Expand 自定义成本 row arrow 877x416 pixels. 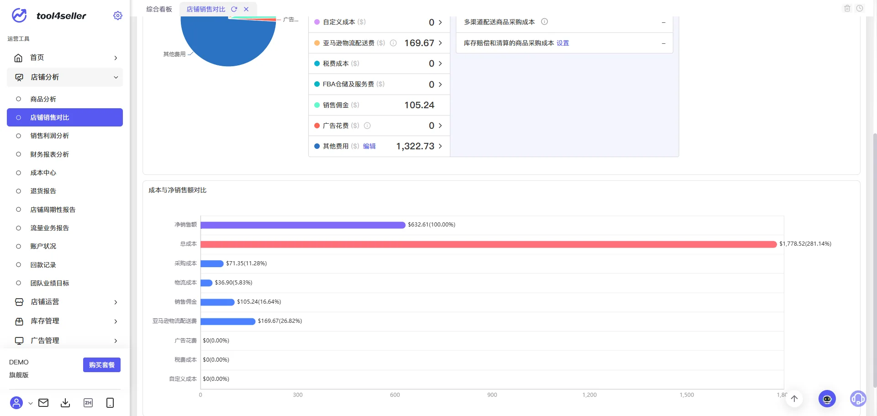click(x=440, y=22)
